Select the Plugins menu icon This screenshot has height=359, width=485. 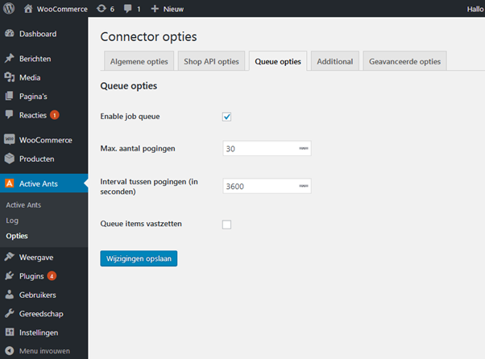coord(10,276)
